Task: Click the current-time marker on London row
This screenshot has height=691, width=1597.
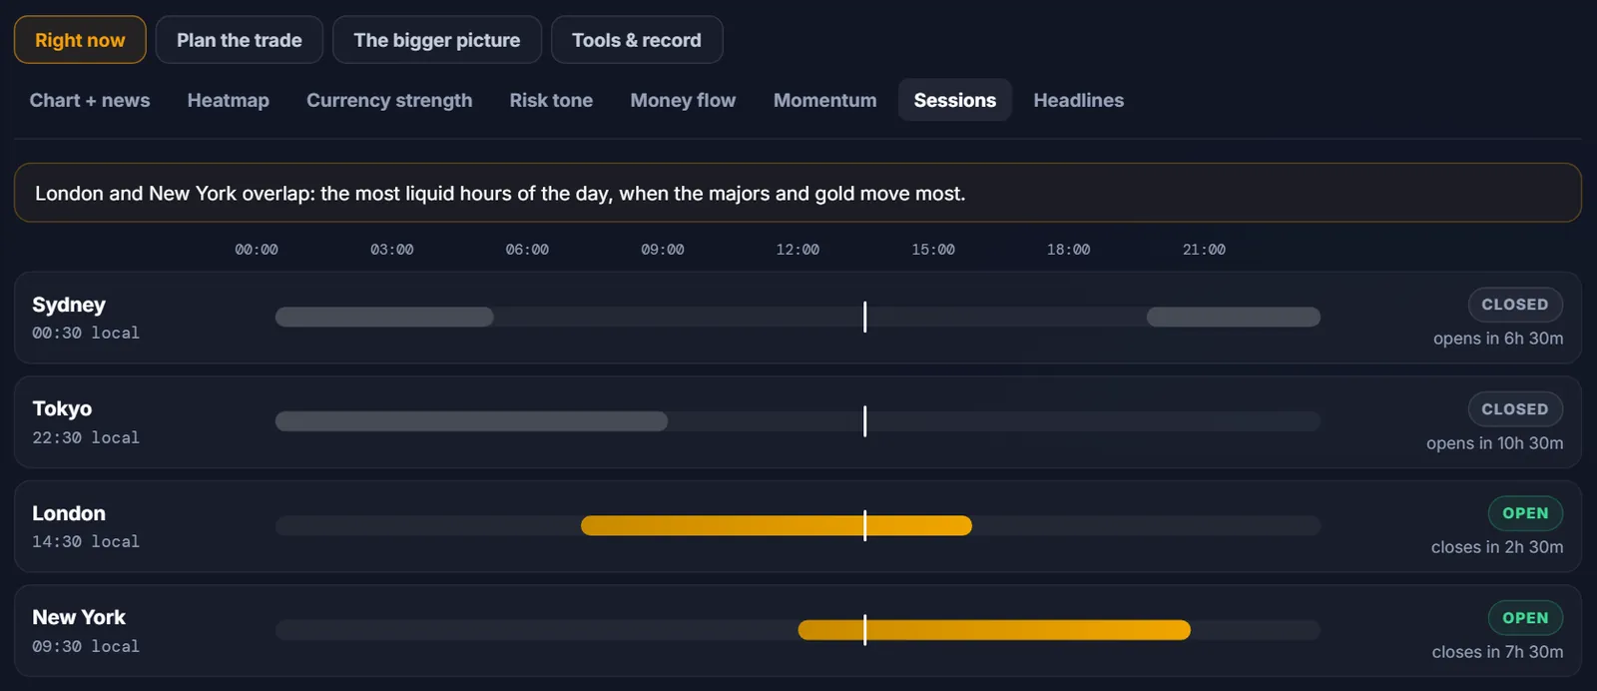Action: click(864, 525)
